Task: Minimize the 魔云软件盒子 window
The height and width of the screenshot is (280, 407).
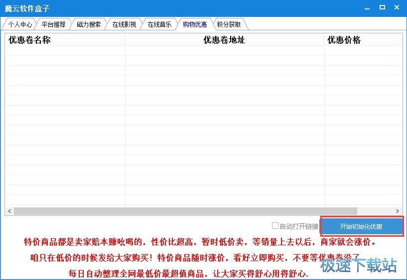Action: (367, 8)
